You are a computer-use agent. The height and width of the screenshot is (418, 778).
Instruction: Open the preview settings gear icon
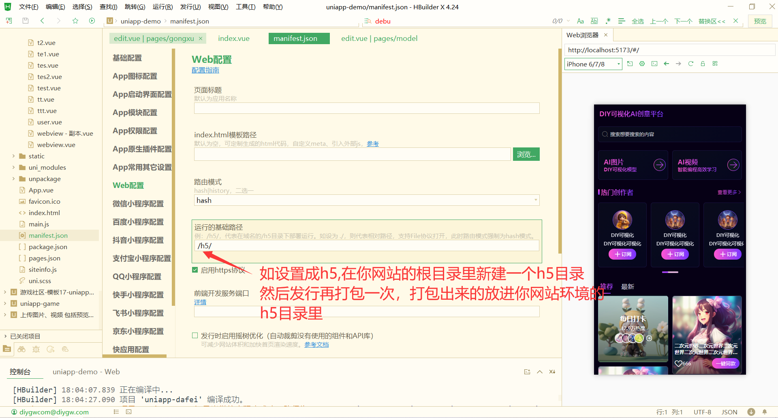(642, 64)
